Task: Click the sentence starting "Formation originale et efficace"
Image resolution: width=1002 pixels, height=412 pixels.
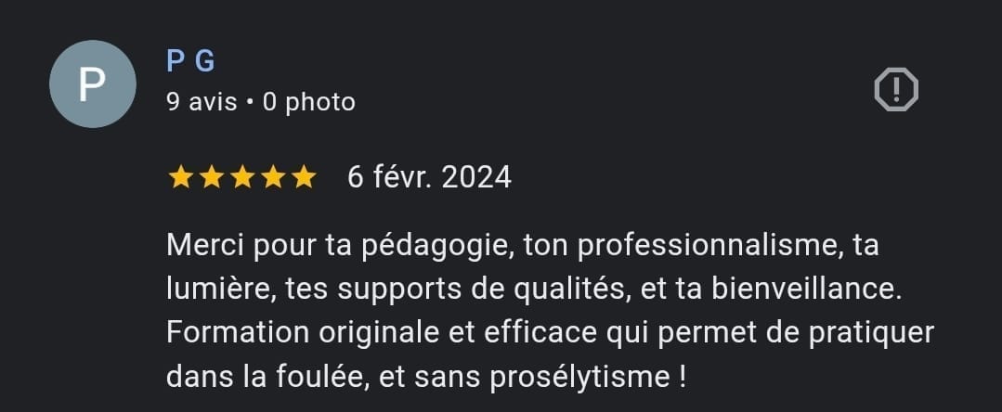Action: pyautogui.click(x=550, y=354)
